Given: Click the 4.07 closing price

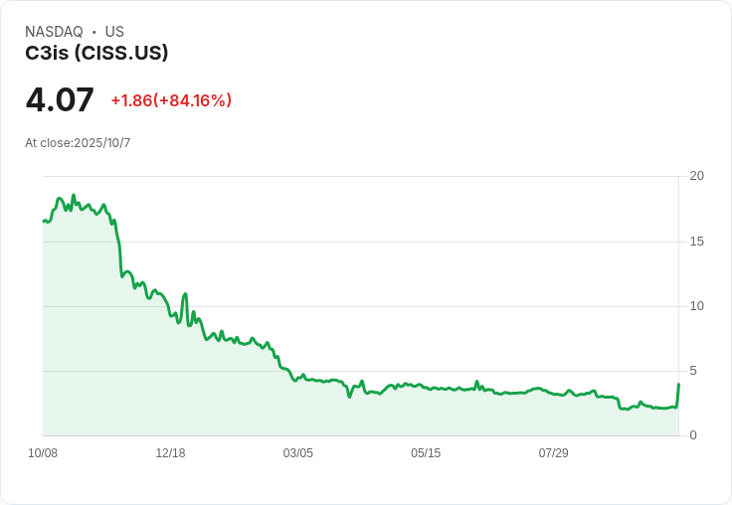Looking at the screenshot, I should click(x=60, y=99).
